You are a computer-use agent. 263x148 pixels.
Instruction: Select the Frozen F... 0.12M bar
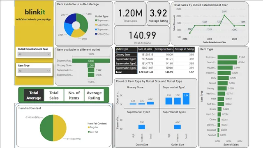tap(224, 73)
